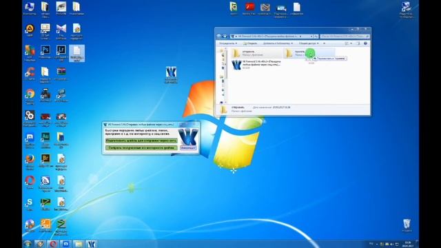Viewport: 441px width, 248px height.
Task: Expand the 'Упорядочить' menu in Explorer
Action: tap(228, 43)
